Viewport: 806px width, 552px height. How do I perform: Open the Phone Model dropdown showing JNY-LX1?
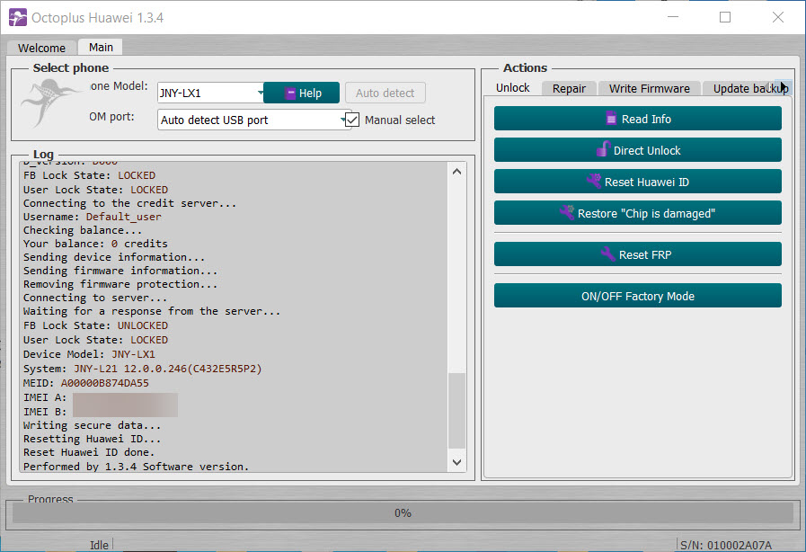pos(210,93)
